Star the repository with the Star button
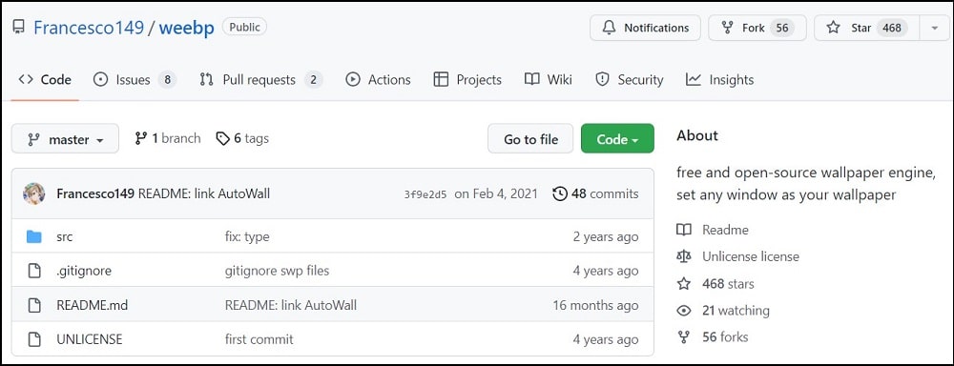This screenshot has height=366, width=954. click(866, 28)
